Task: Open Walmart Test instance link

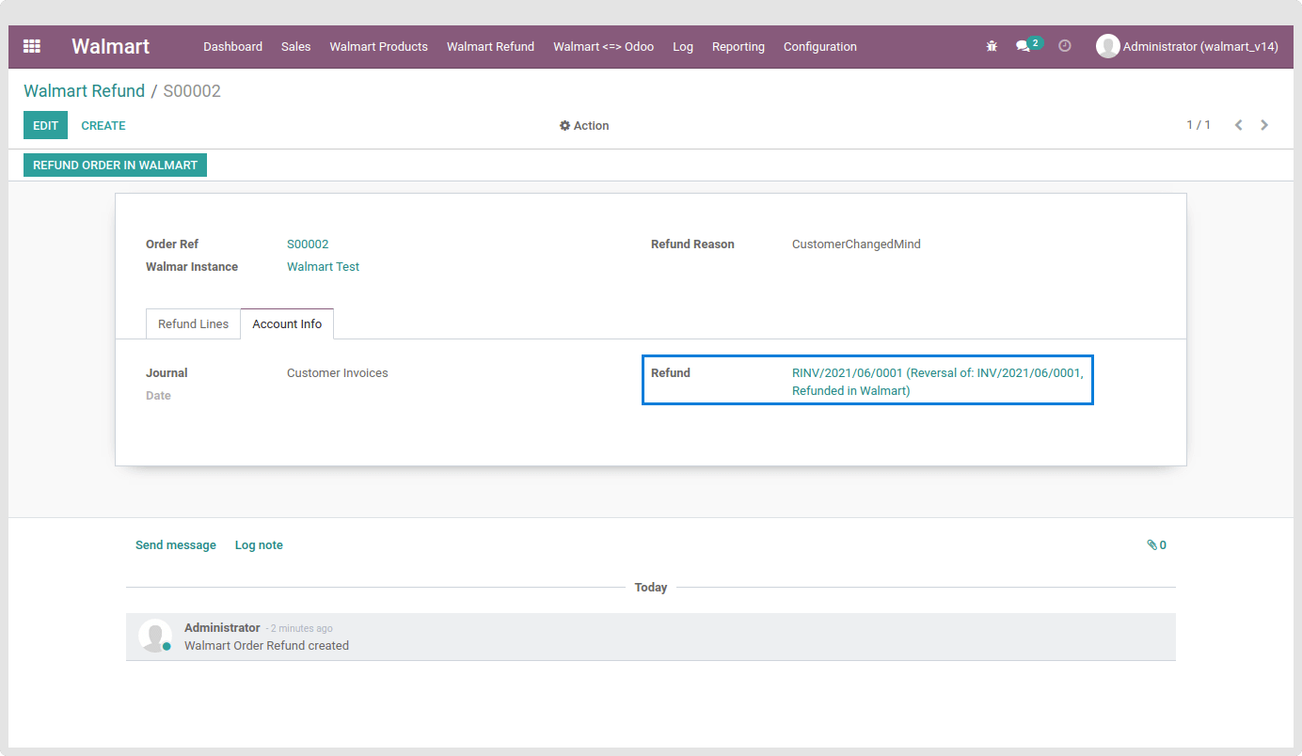Action: click(x=323, y=266)
